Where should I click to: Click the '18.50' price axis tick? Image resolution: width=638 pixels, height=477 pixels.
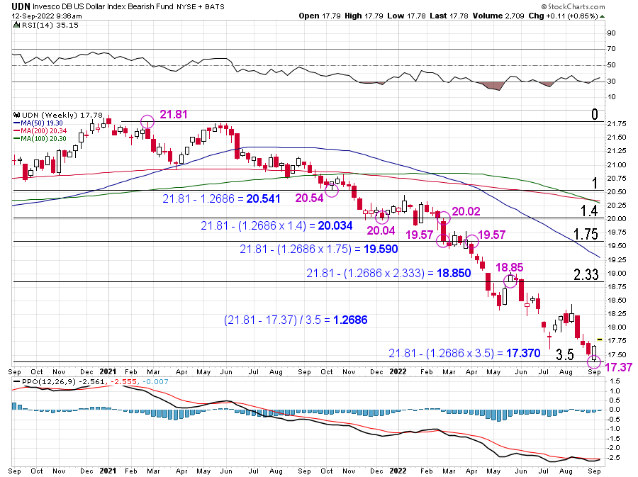pyautogui.click(x=617, y=301)
